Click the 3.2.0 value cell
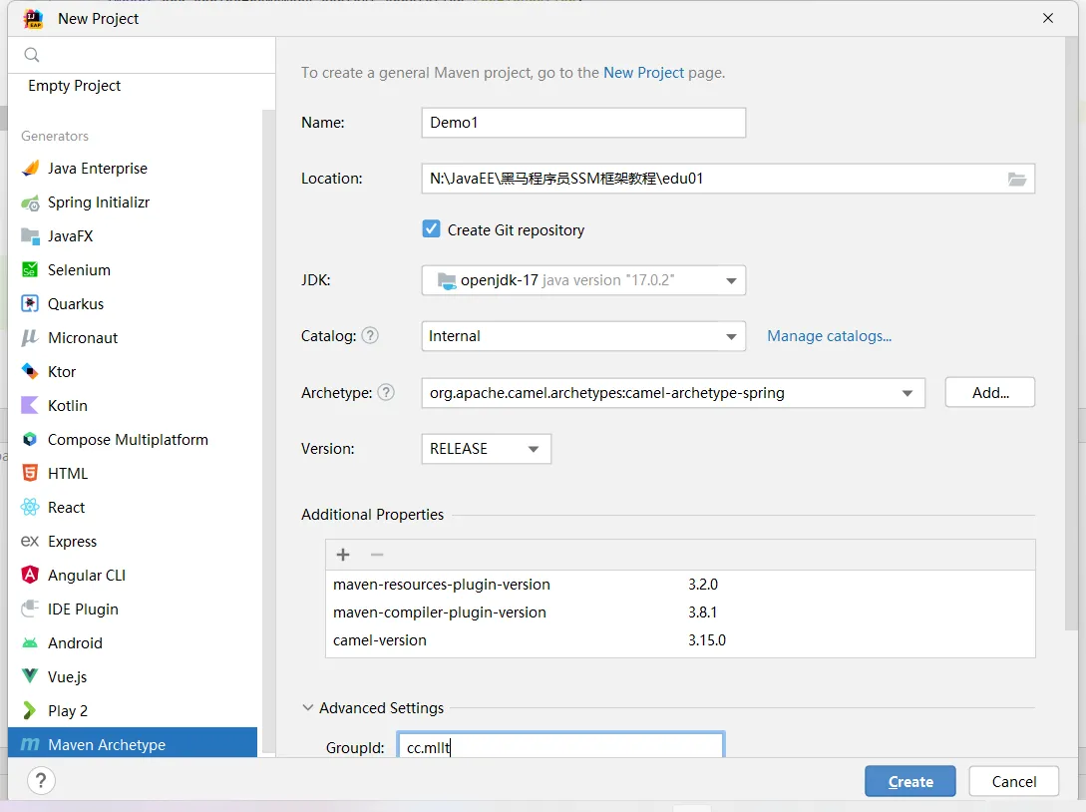The width and height of the screenshot is (1086, 812). pyautogui.click(x=703, y=585)
